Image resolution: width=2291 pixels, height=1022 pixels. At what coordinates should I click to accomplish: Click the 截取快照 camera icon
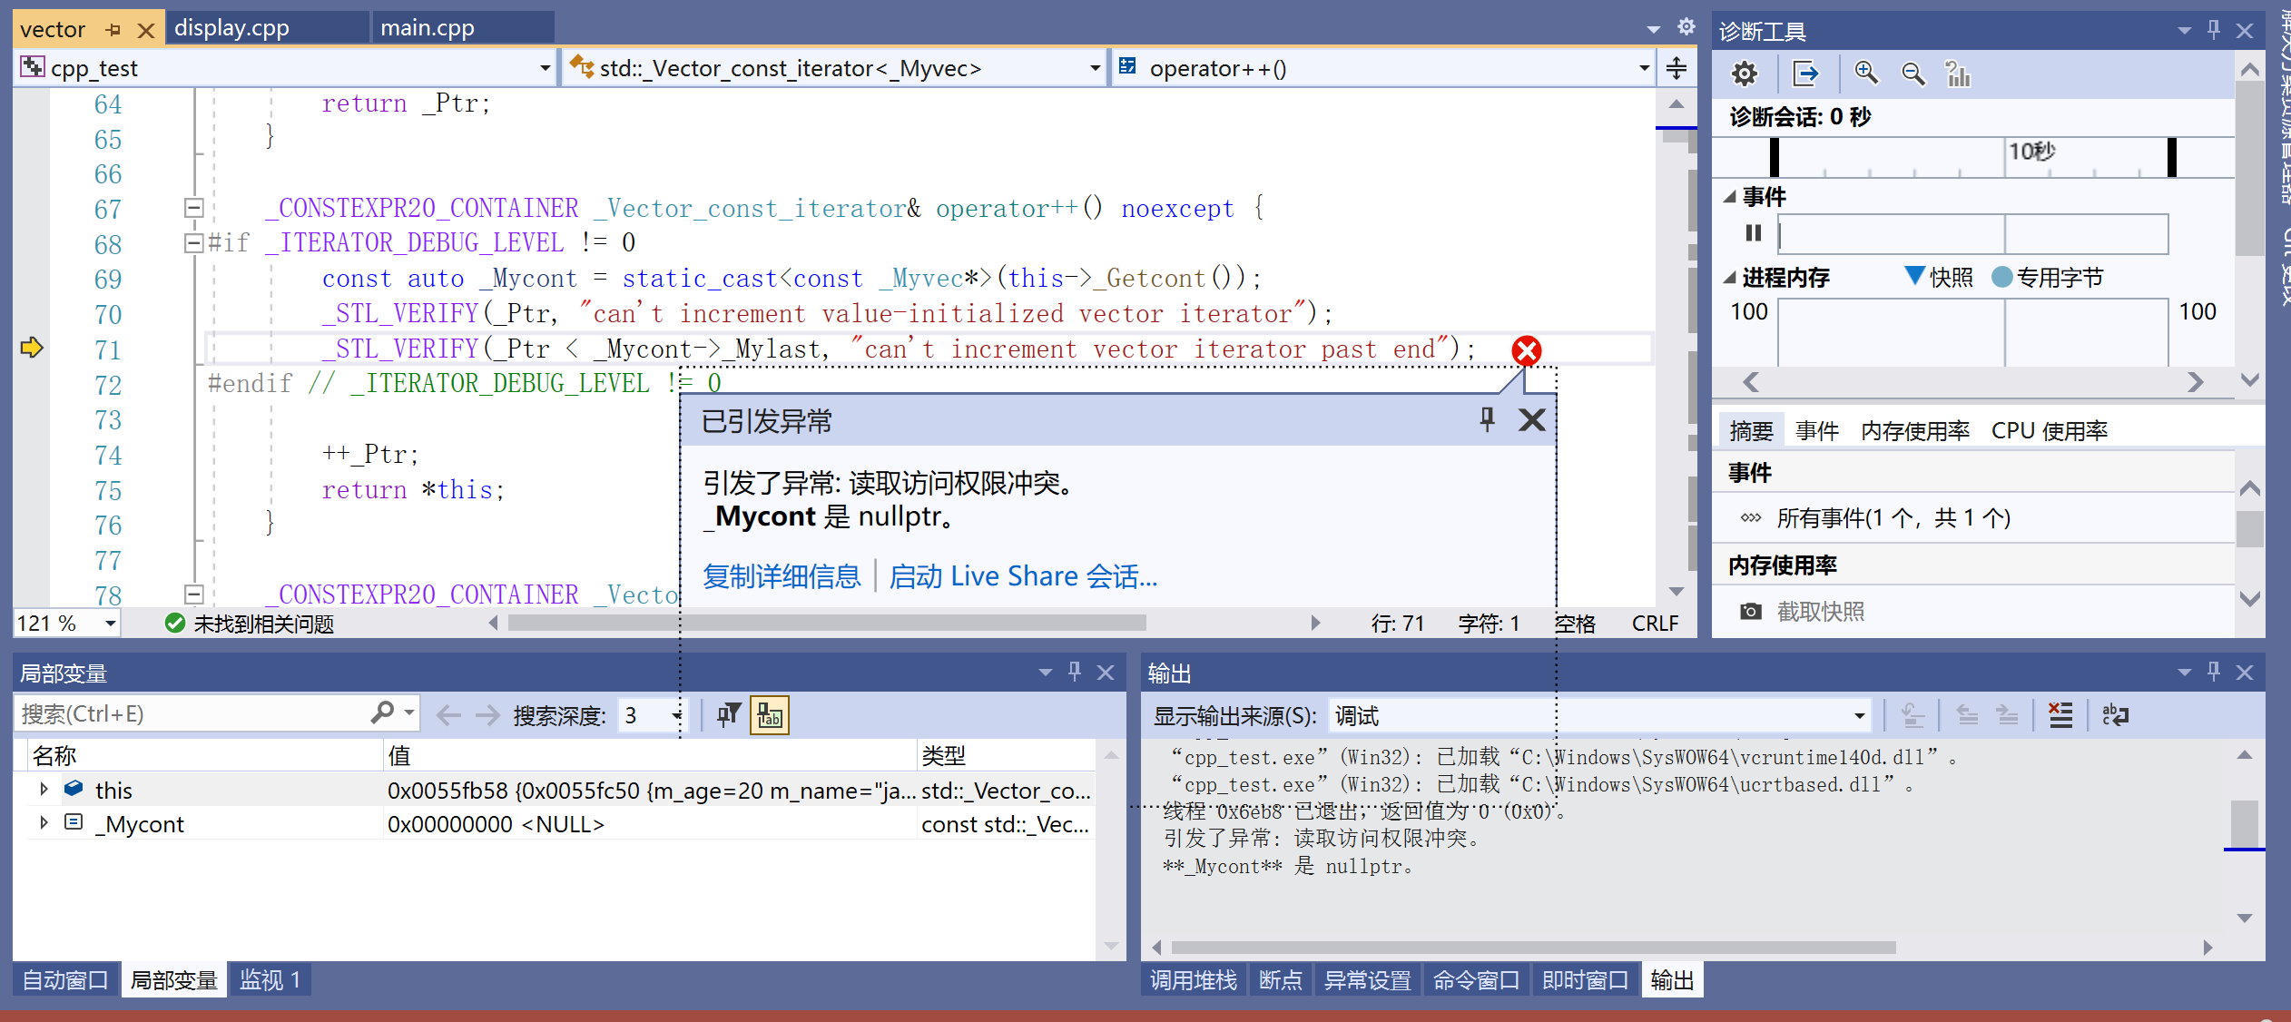pos(1752,611)
